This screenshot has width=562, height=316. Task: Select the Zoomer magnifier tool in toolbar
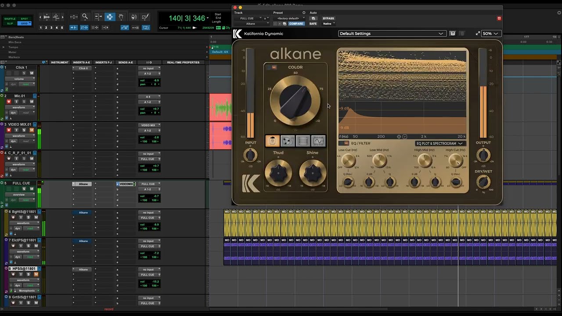click(x=85, y=17)
